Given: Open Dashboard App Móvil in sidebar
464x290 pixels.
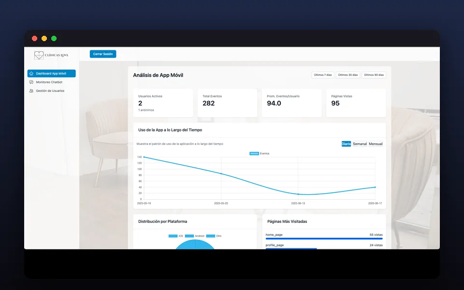Looking at the screenshot, I should pos(52,73).
